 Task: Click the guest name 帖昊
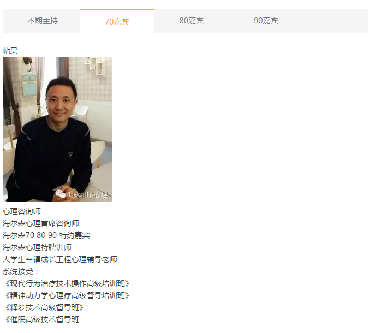pyautogui.click(x=10, y=51)
